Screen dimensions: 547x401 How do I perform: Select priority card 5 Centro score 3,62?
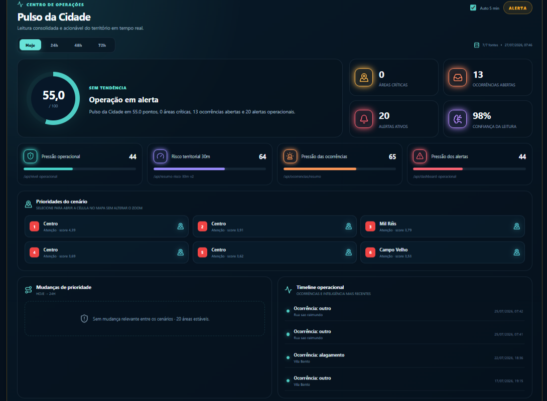275,252
